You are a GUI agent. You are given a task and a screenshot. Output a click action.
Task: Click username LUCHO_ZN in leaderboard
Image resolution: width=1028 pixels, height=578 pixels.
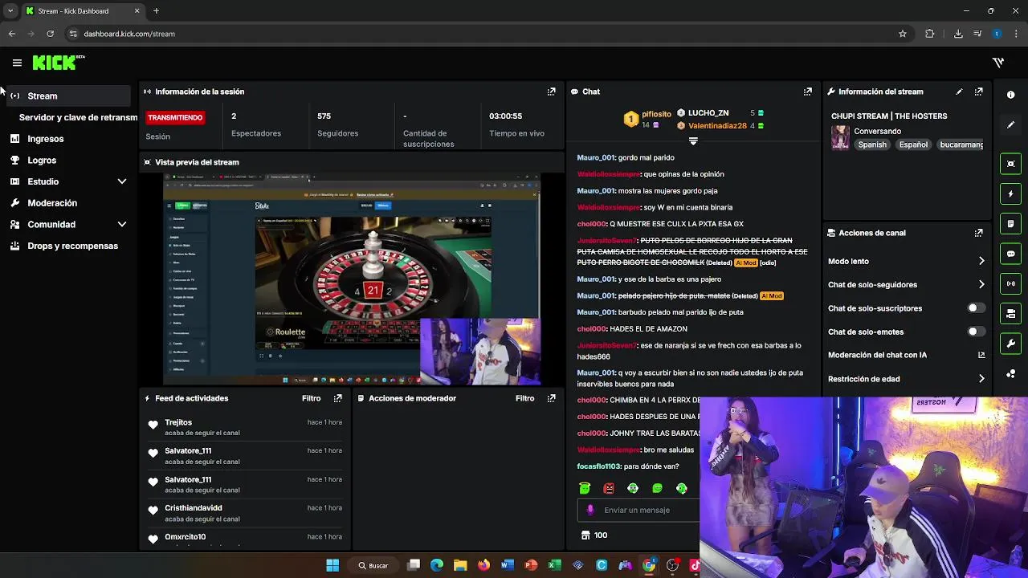(708, 113)
